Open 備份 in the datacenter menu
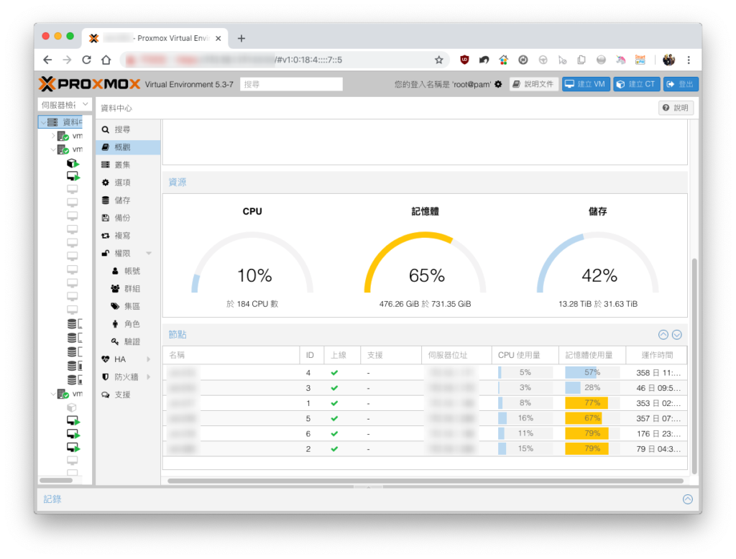736x559 pixels. [x=128, y=218]
